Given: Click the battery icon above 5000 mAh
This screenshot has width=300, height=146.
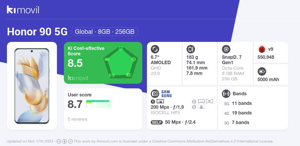Looking at the screenshot, I should click(x=262, y=72).
